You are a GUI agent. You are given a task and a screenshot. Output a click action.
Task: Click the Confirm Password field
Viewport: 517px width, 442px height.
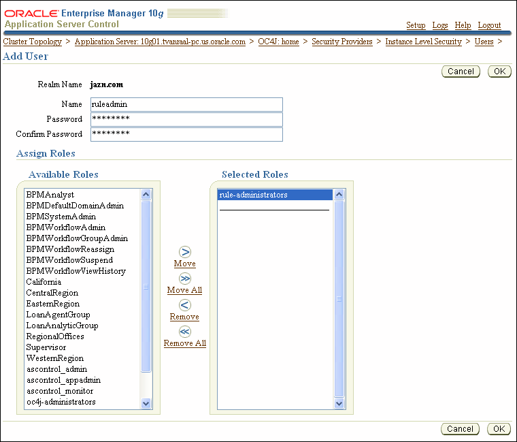point(186,134)
